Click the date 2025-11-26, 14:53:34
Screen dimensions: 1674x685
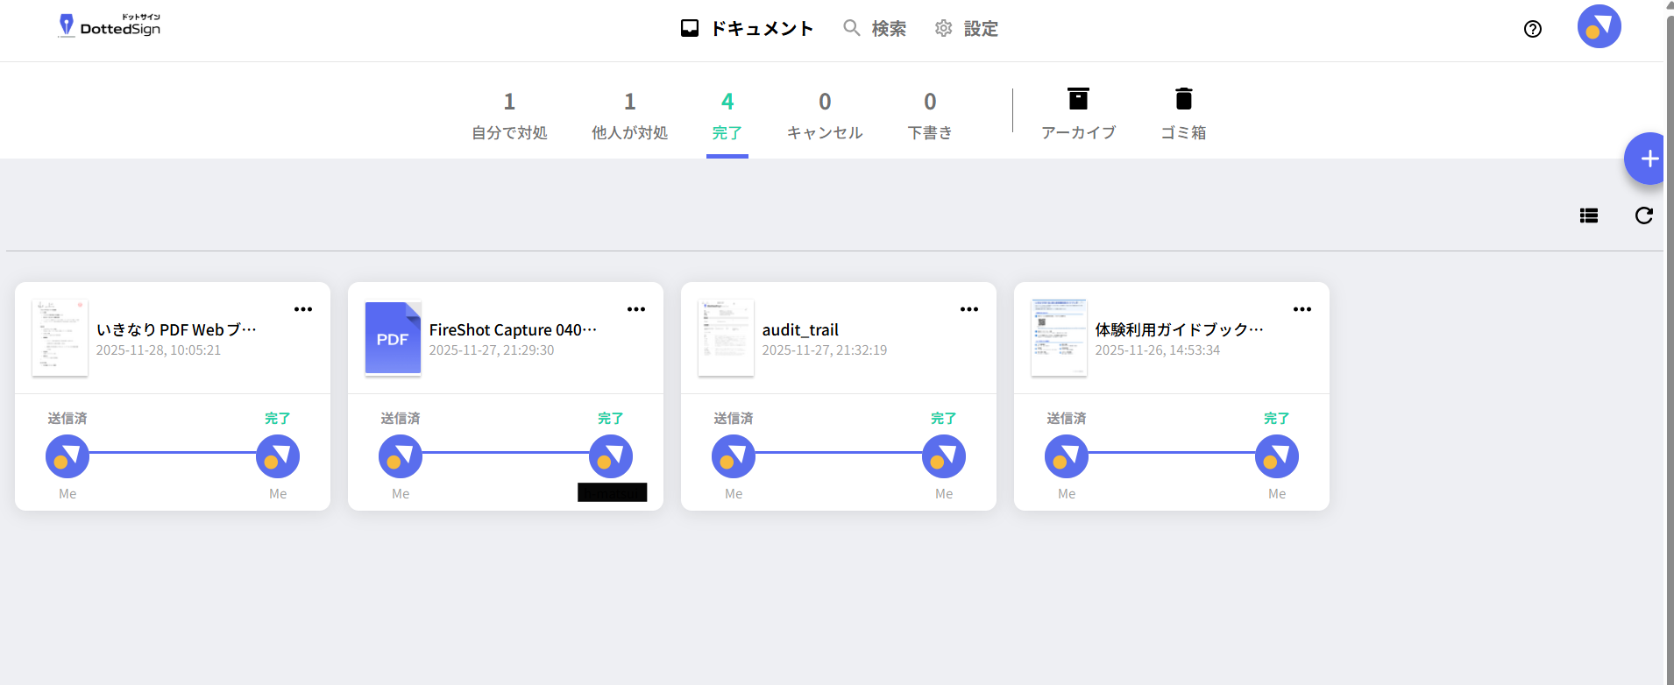(1158, 350)
